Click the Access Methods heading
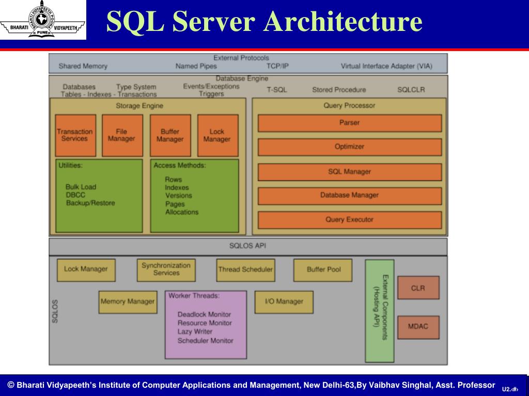The image size is (529, 396). [179, 166]
